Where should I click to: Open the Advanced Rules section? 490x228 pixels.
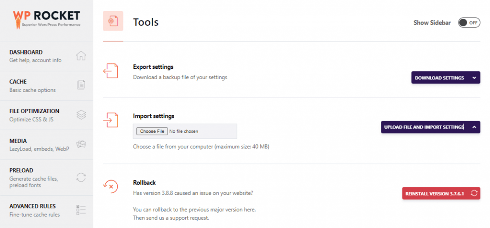click(x=46, y=210)
